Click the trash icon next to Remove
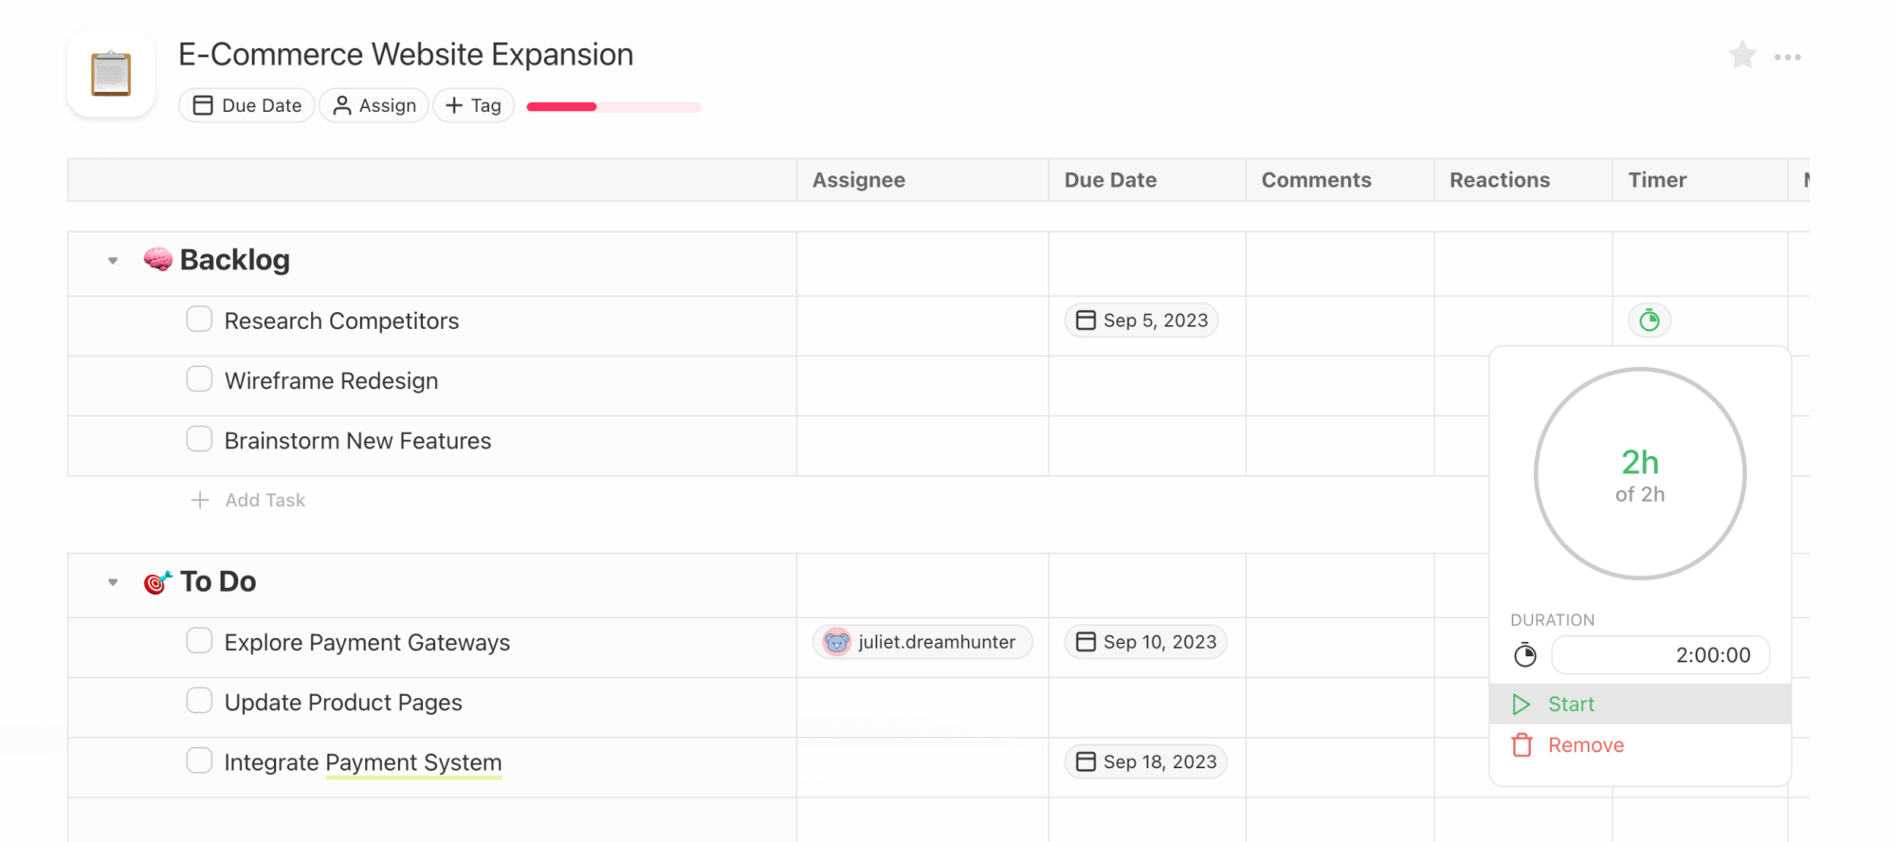The width and height of the screenshot is (1896, 842). [x=1522, y=745]
